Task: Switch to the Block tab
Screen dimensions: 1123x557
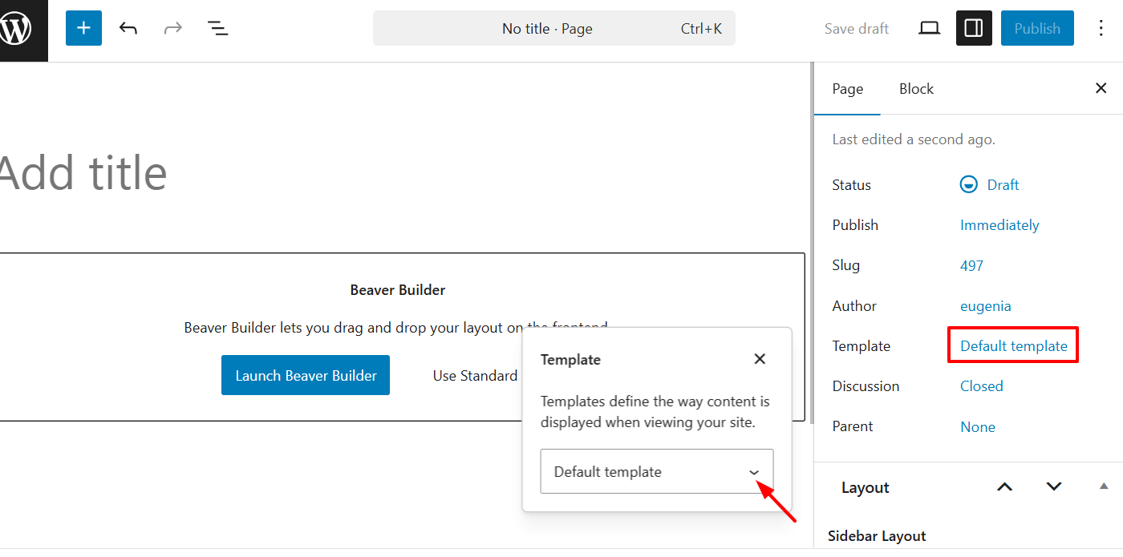Action: click(x=916, y=89)
